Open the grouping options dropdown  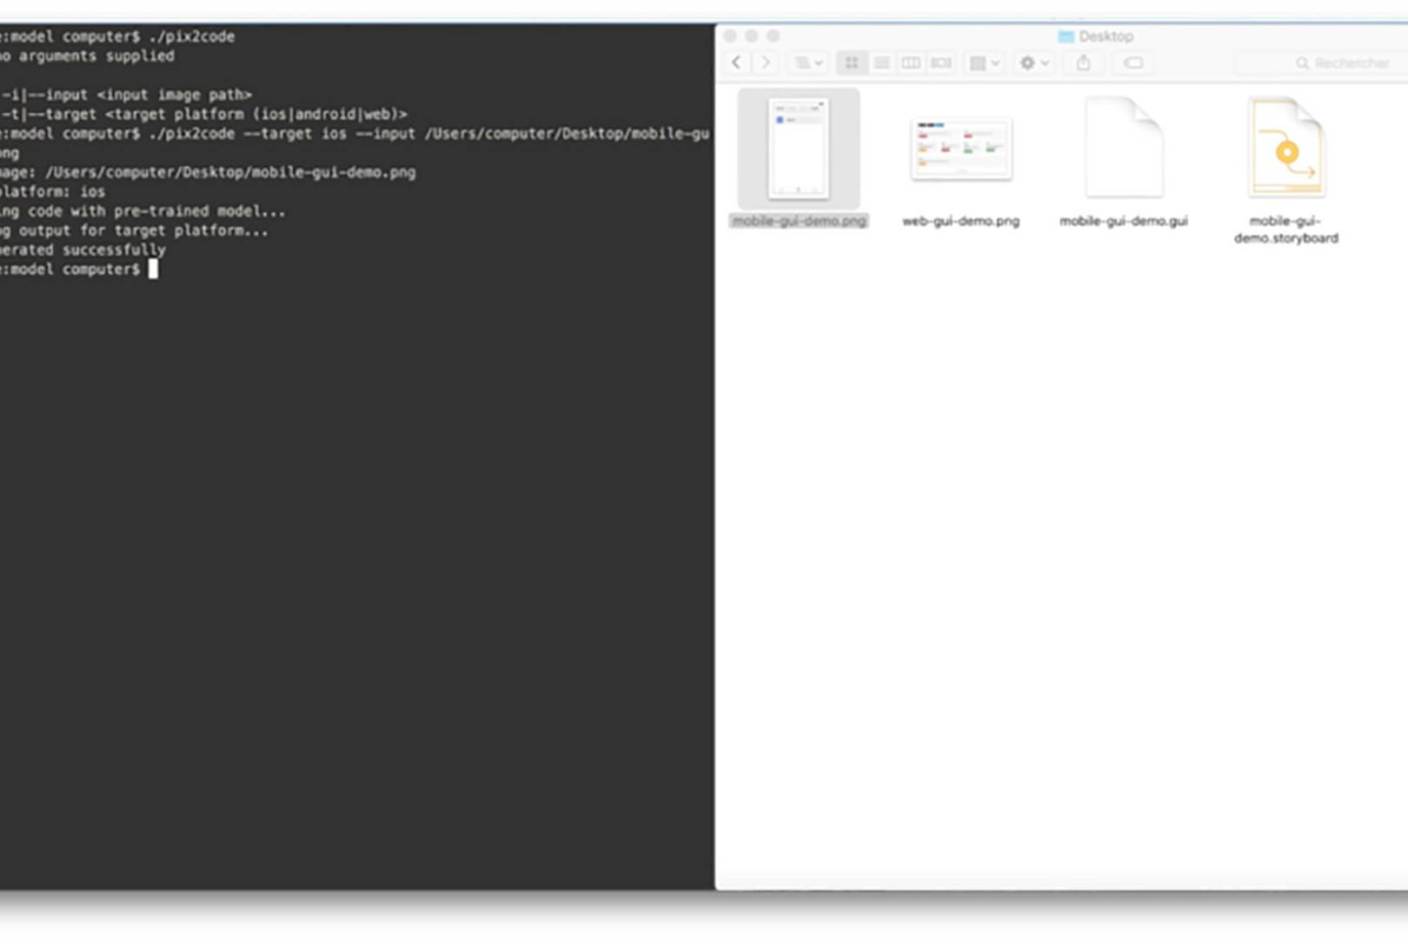pos(984,63)
